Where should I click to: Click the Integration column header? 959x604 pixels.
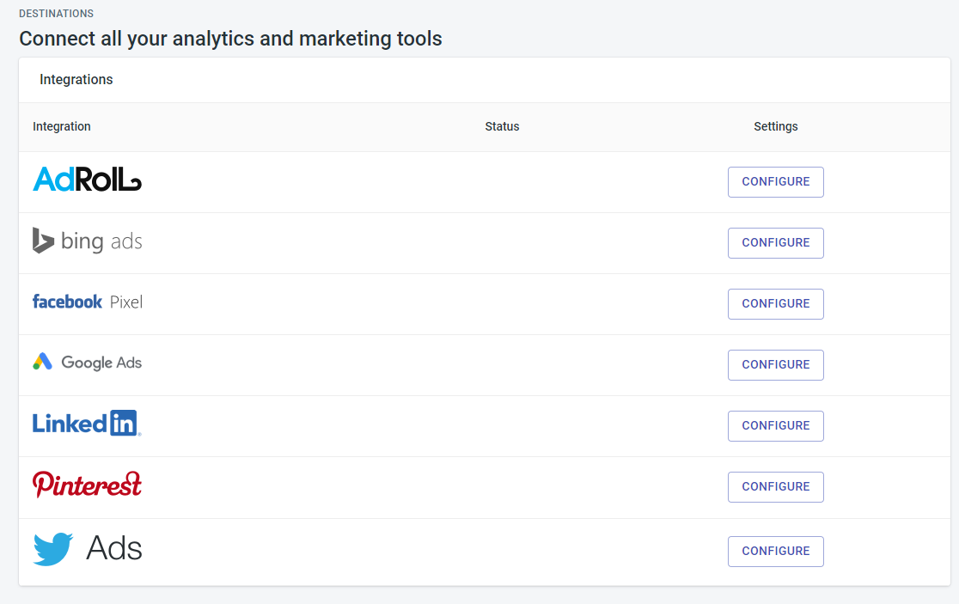pos(62,126)
